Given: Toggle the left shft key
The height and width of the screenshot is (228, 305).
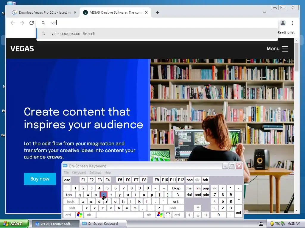Looking at the screenshot, I should tap(72, 208).
